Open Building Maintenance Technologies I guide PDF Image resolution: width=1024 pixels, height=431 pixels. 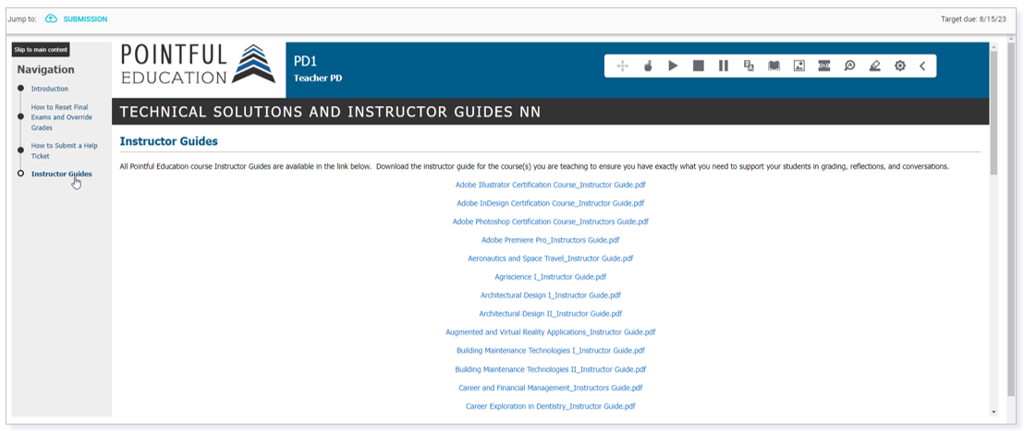pyautogui.click(x=551, y=351)
